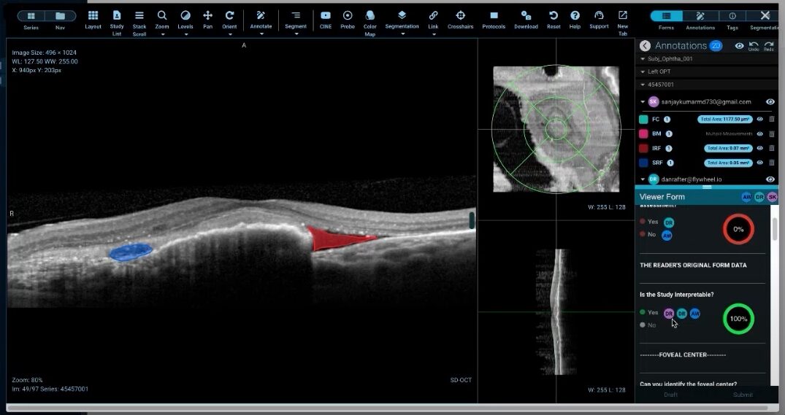This screenshot has height=415, width=785.
Task: Select the Zoom magnifier tool
Action: click(161, 20)
